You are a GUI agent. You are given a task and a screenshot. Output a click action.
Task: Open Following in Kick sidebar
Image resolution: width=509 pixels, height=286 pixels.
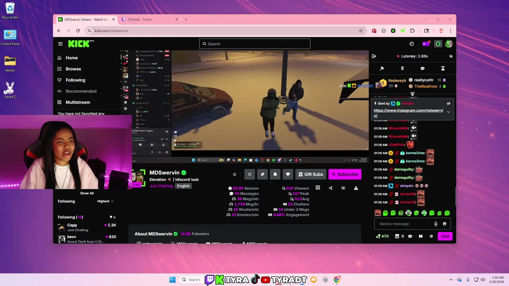(x=75, y=80)
